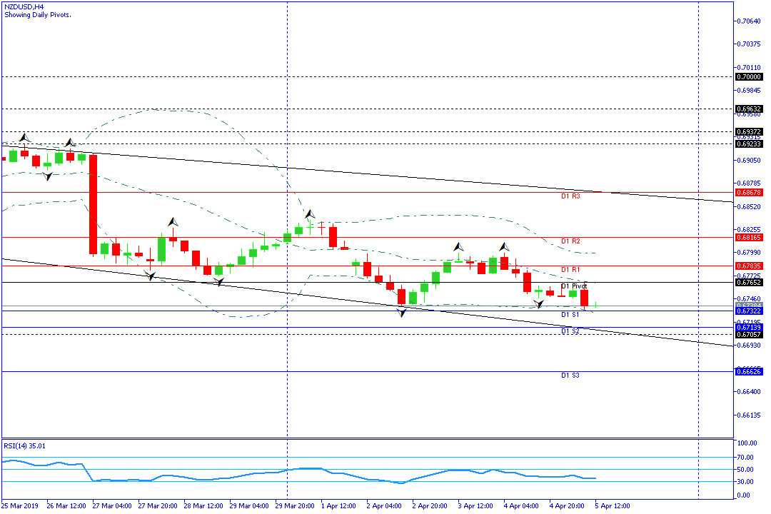Click the down fractal arrow near 28 Mar 12:00
The image size is (771, 514).
click(219, 282)
